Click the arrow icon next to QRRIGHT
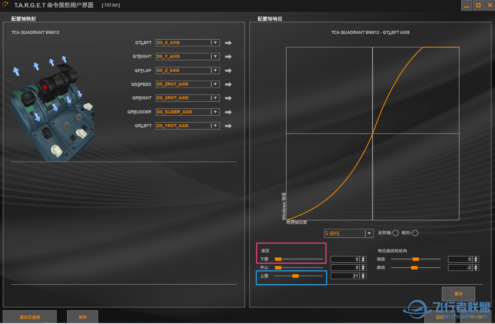The image size is (495, 324). point(228,98)
